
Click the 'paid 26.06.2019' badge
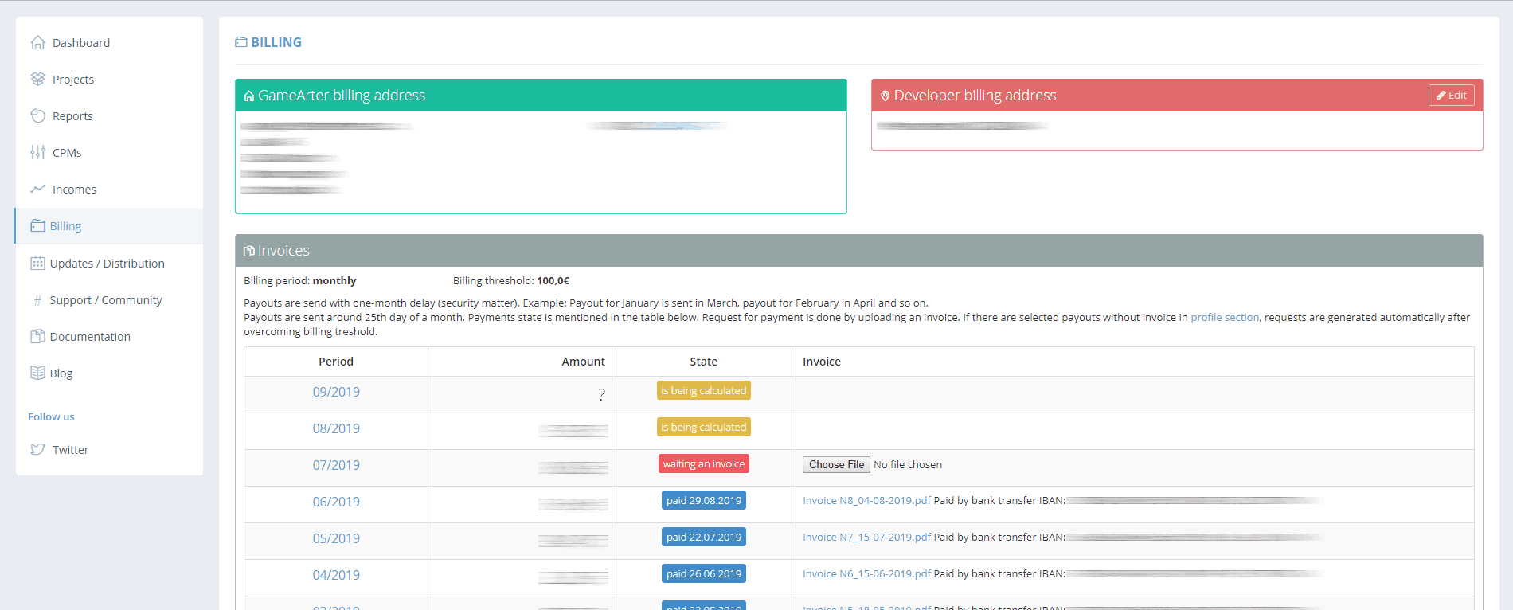click(704, 573)
